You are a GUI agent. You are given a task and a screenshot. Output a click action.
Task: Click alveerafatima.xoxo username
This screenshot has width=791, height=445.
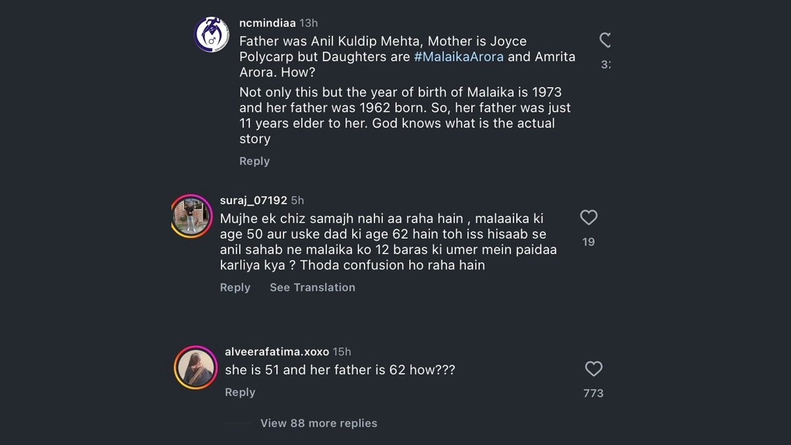276,352
